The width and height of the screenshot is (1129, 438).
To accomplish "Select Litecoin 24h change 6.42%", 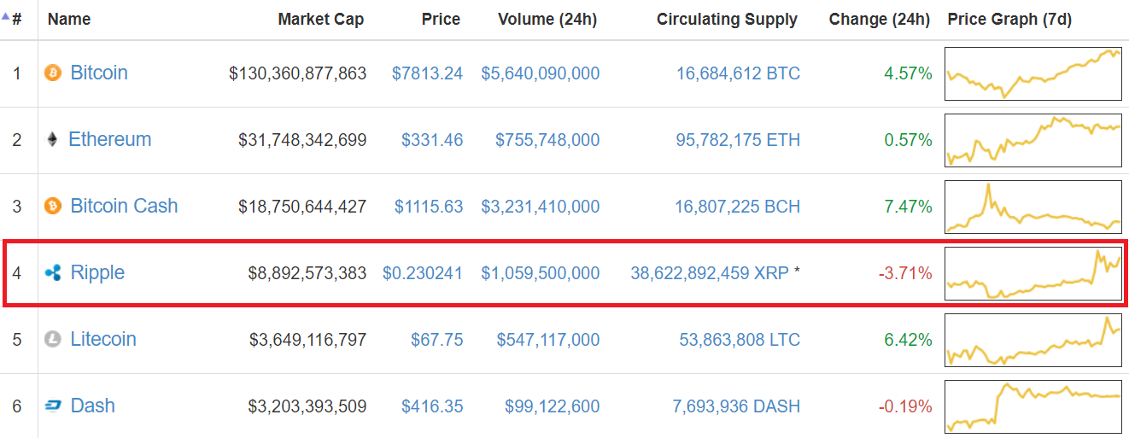I will click(908, 340).
